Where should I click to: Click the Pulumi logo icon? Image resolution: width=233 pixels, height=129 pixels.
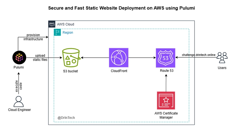pos(19,57)
